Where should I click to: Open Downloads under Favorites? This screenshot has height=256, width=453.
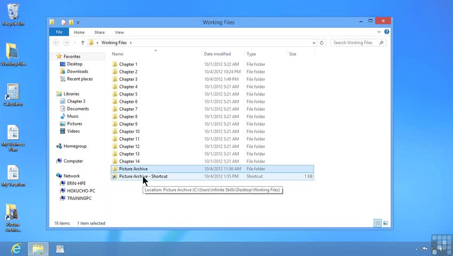coord(77,71)
